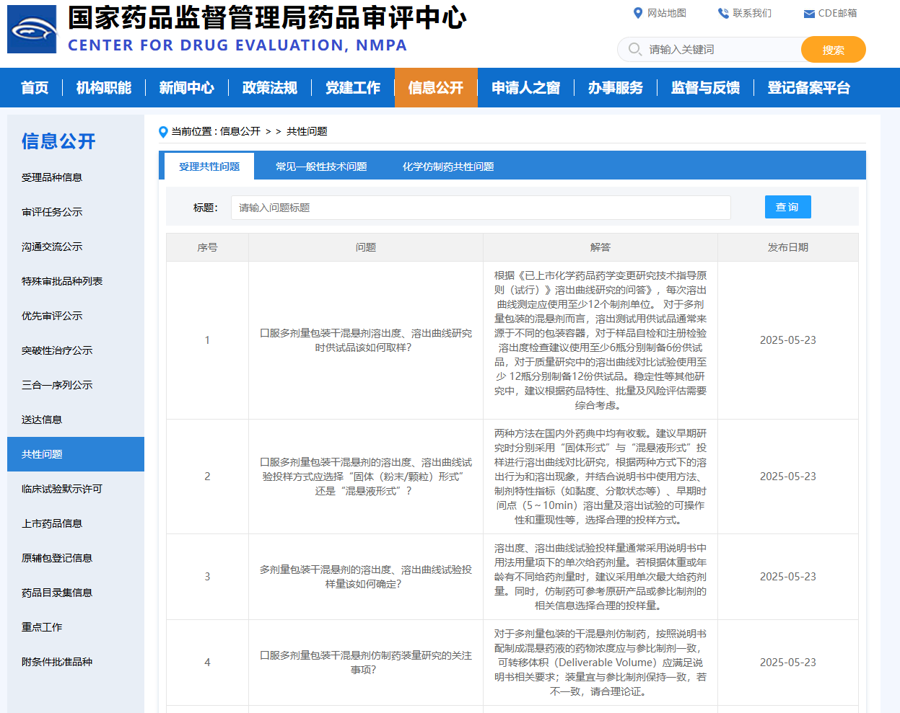Select the 受理共性问题 tab

tap(209, 167)
